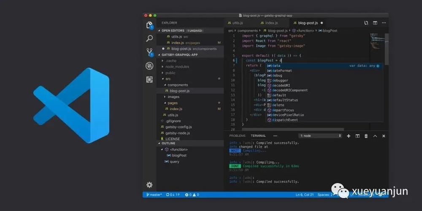This screenshot has width=422, height=211.
Task: Click the split editor icon
Action: click(x=375, y=23)
